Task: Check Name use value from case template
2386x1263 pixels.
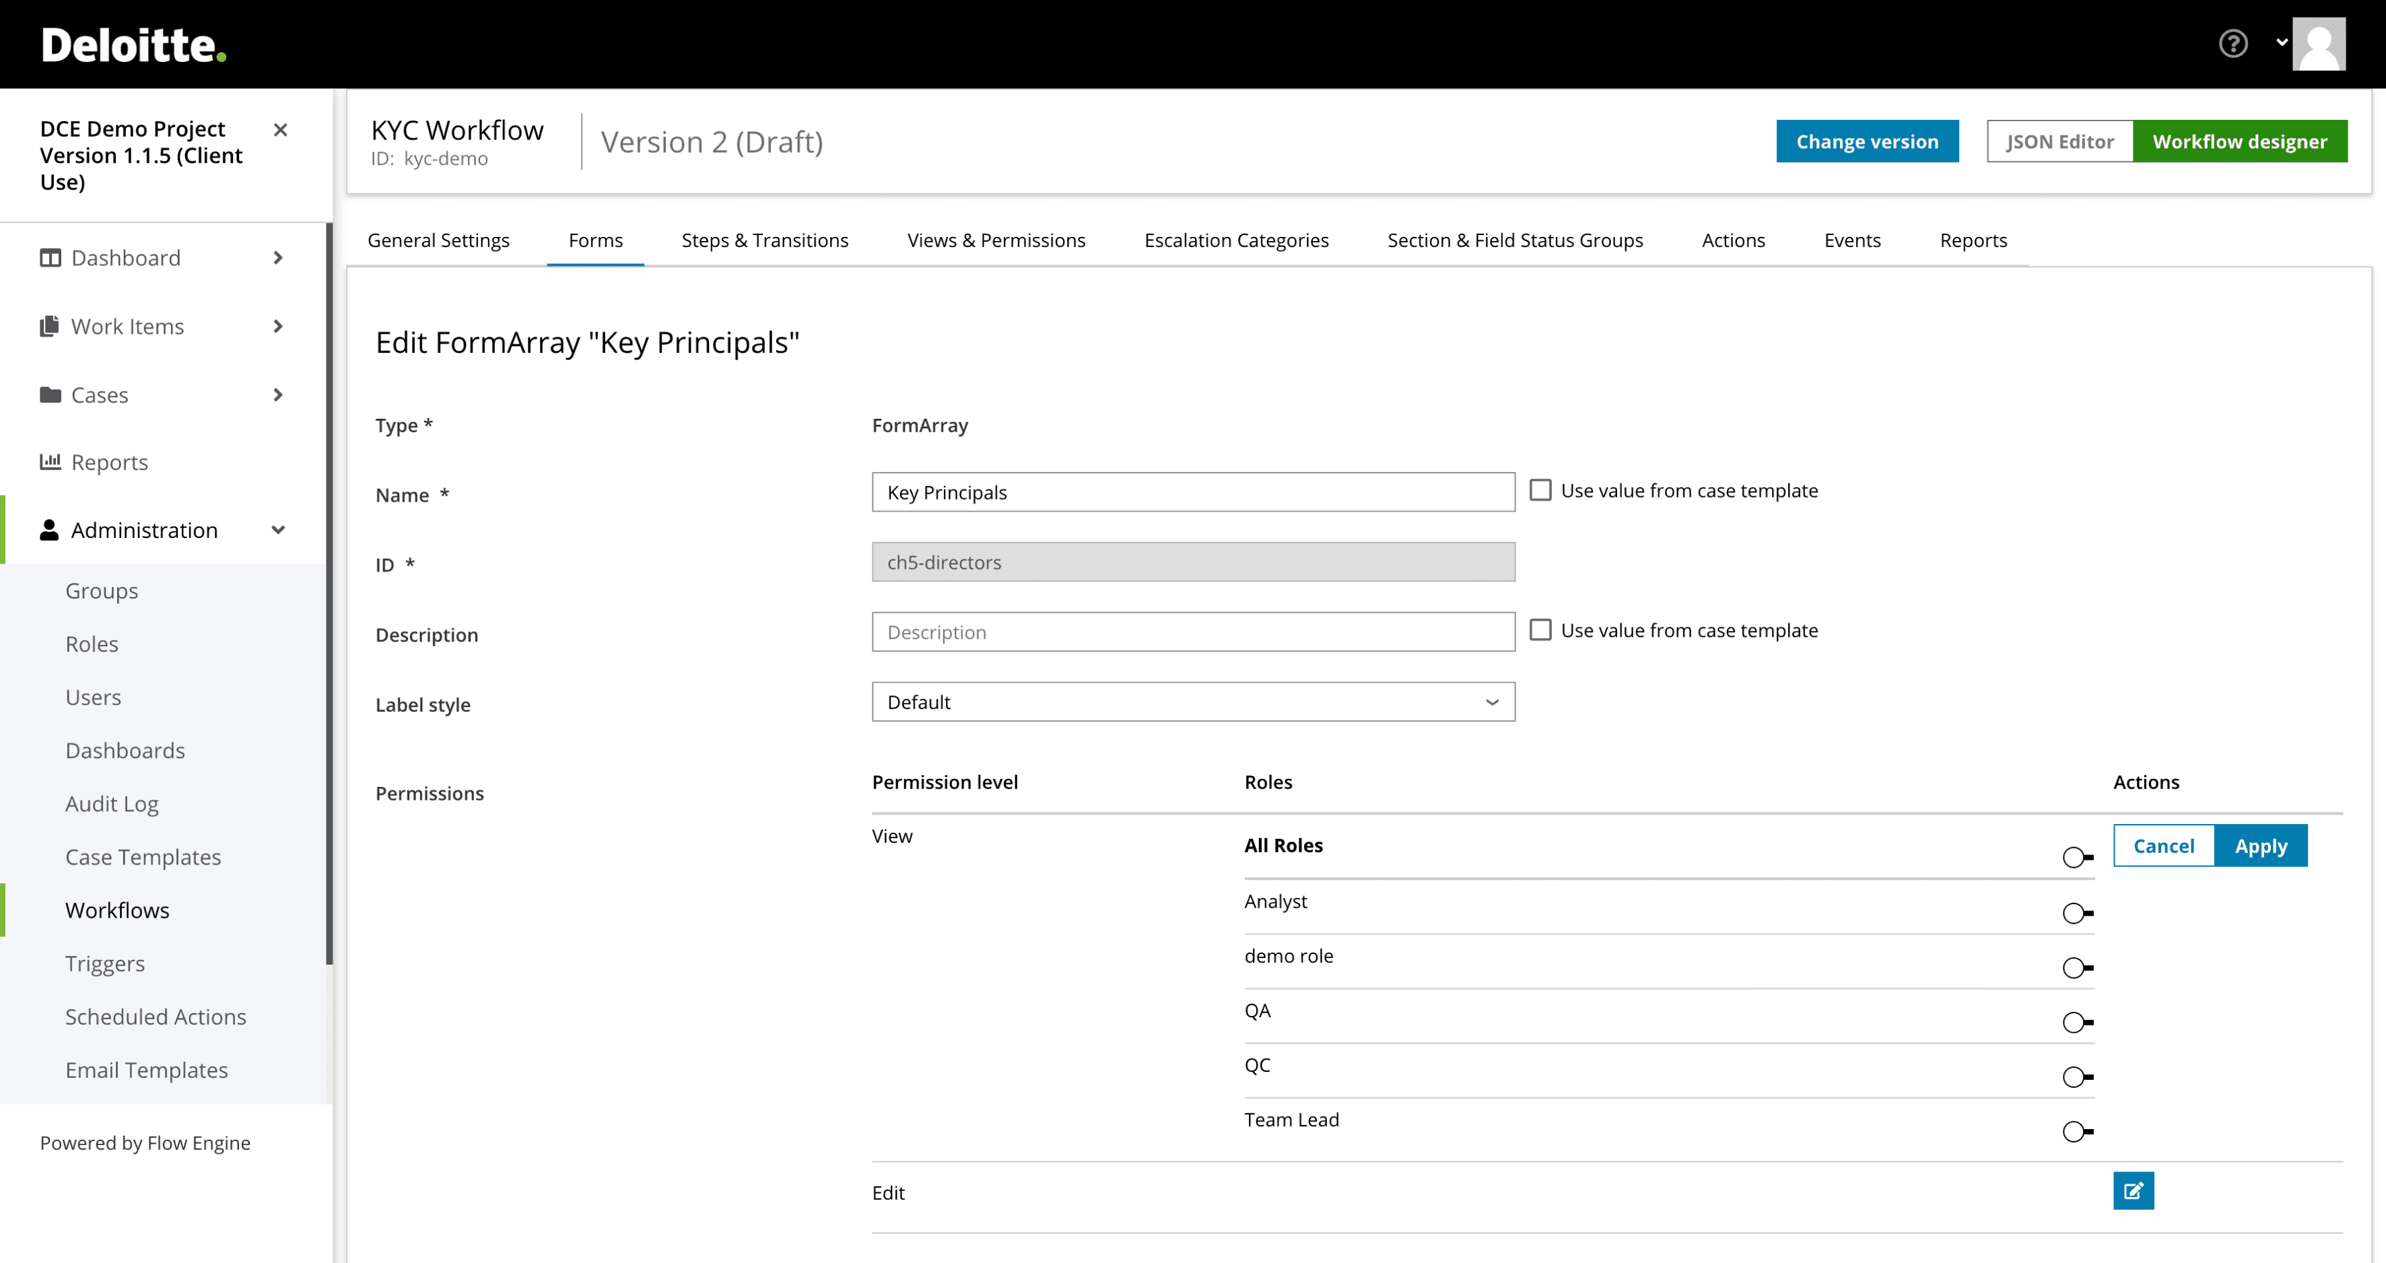Action: pyautogui.click(x=1540, y=490)
